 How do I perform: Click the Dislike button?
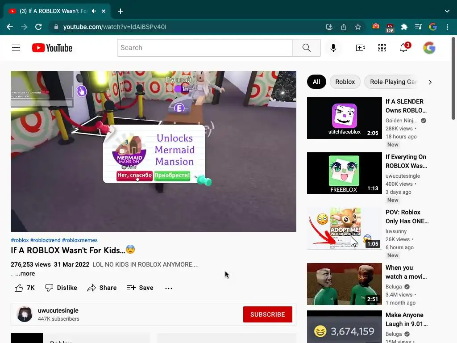[61, 288]
